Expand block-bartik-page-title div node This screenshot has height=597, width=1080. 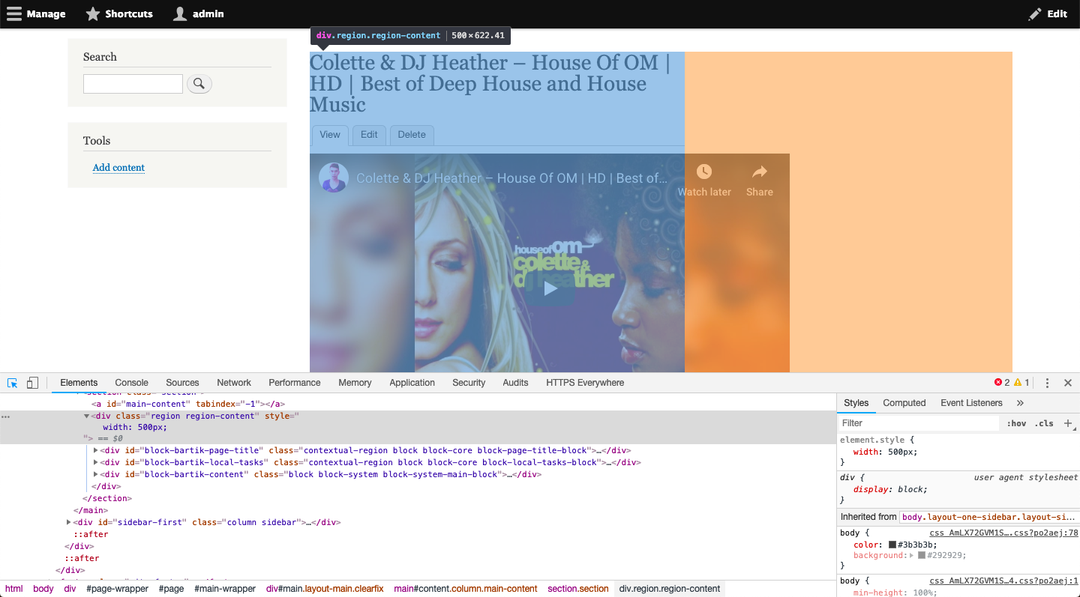point(95,451)
